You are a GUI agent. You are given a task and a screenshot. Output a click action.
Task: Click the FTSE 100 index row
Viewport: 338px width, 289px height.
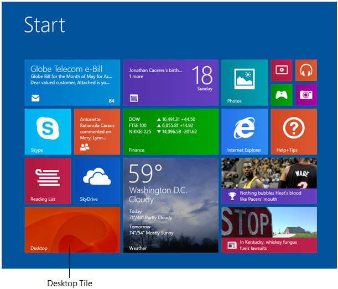tap(161, 125)
